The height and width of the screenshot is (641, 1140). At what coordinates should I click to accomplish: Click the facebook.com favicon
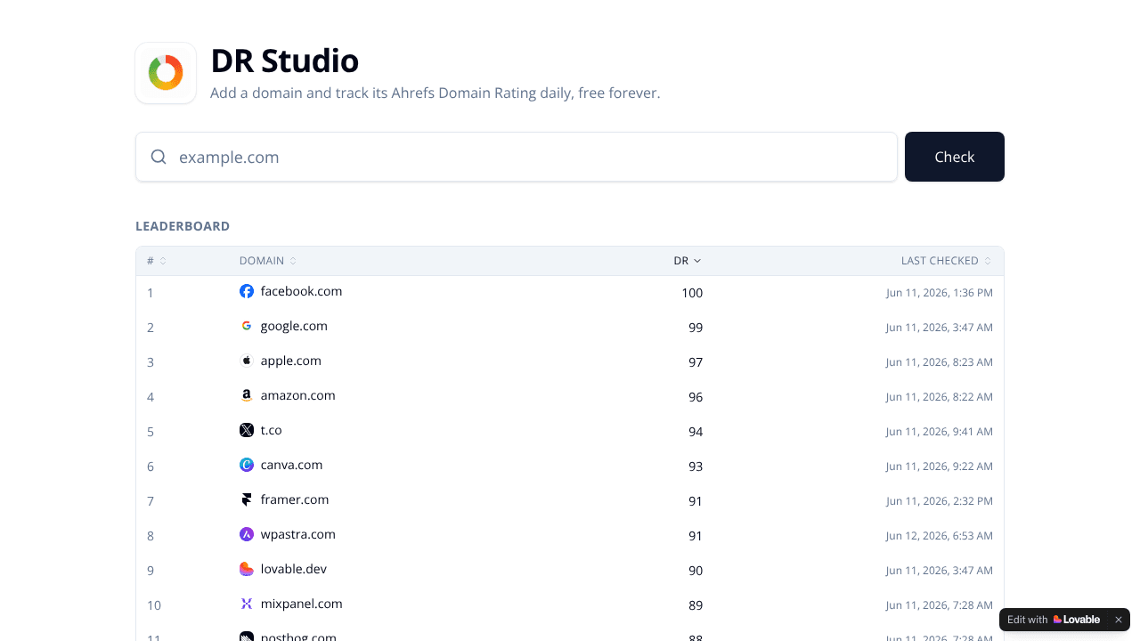pyautogui.click(x=247, y=291)
